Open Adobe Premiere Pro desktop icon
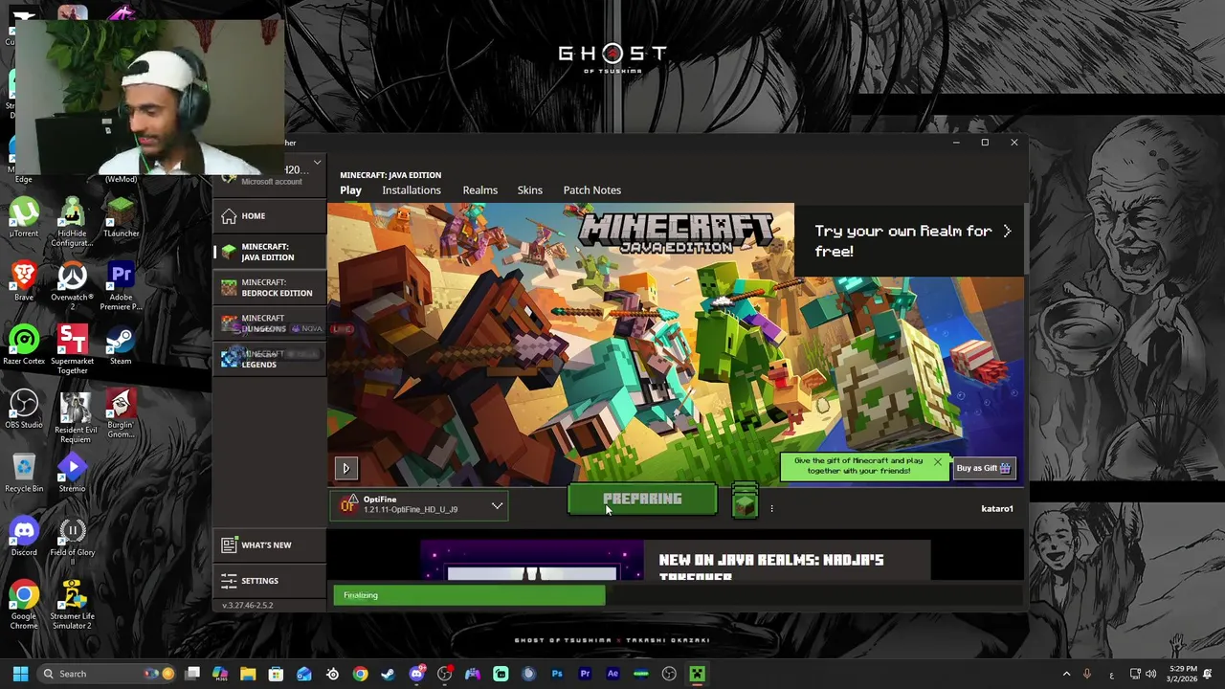 (121, 287)
